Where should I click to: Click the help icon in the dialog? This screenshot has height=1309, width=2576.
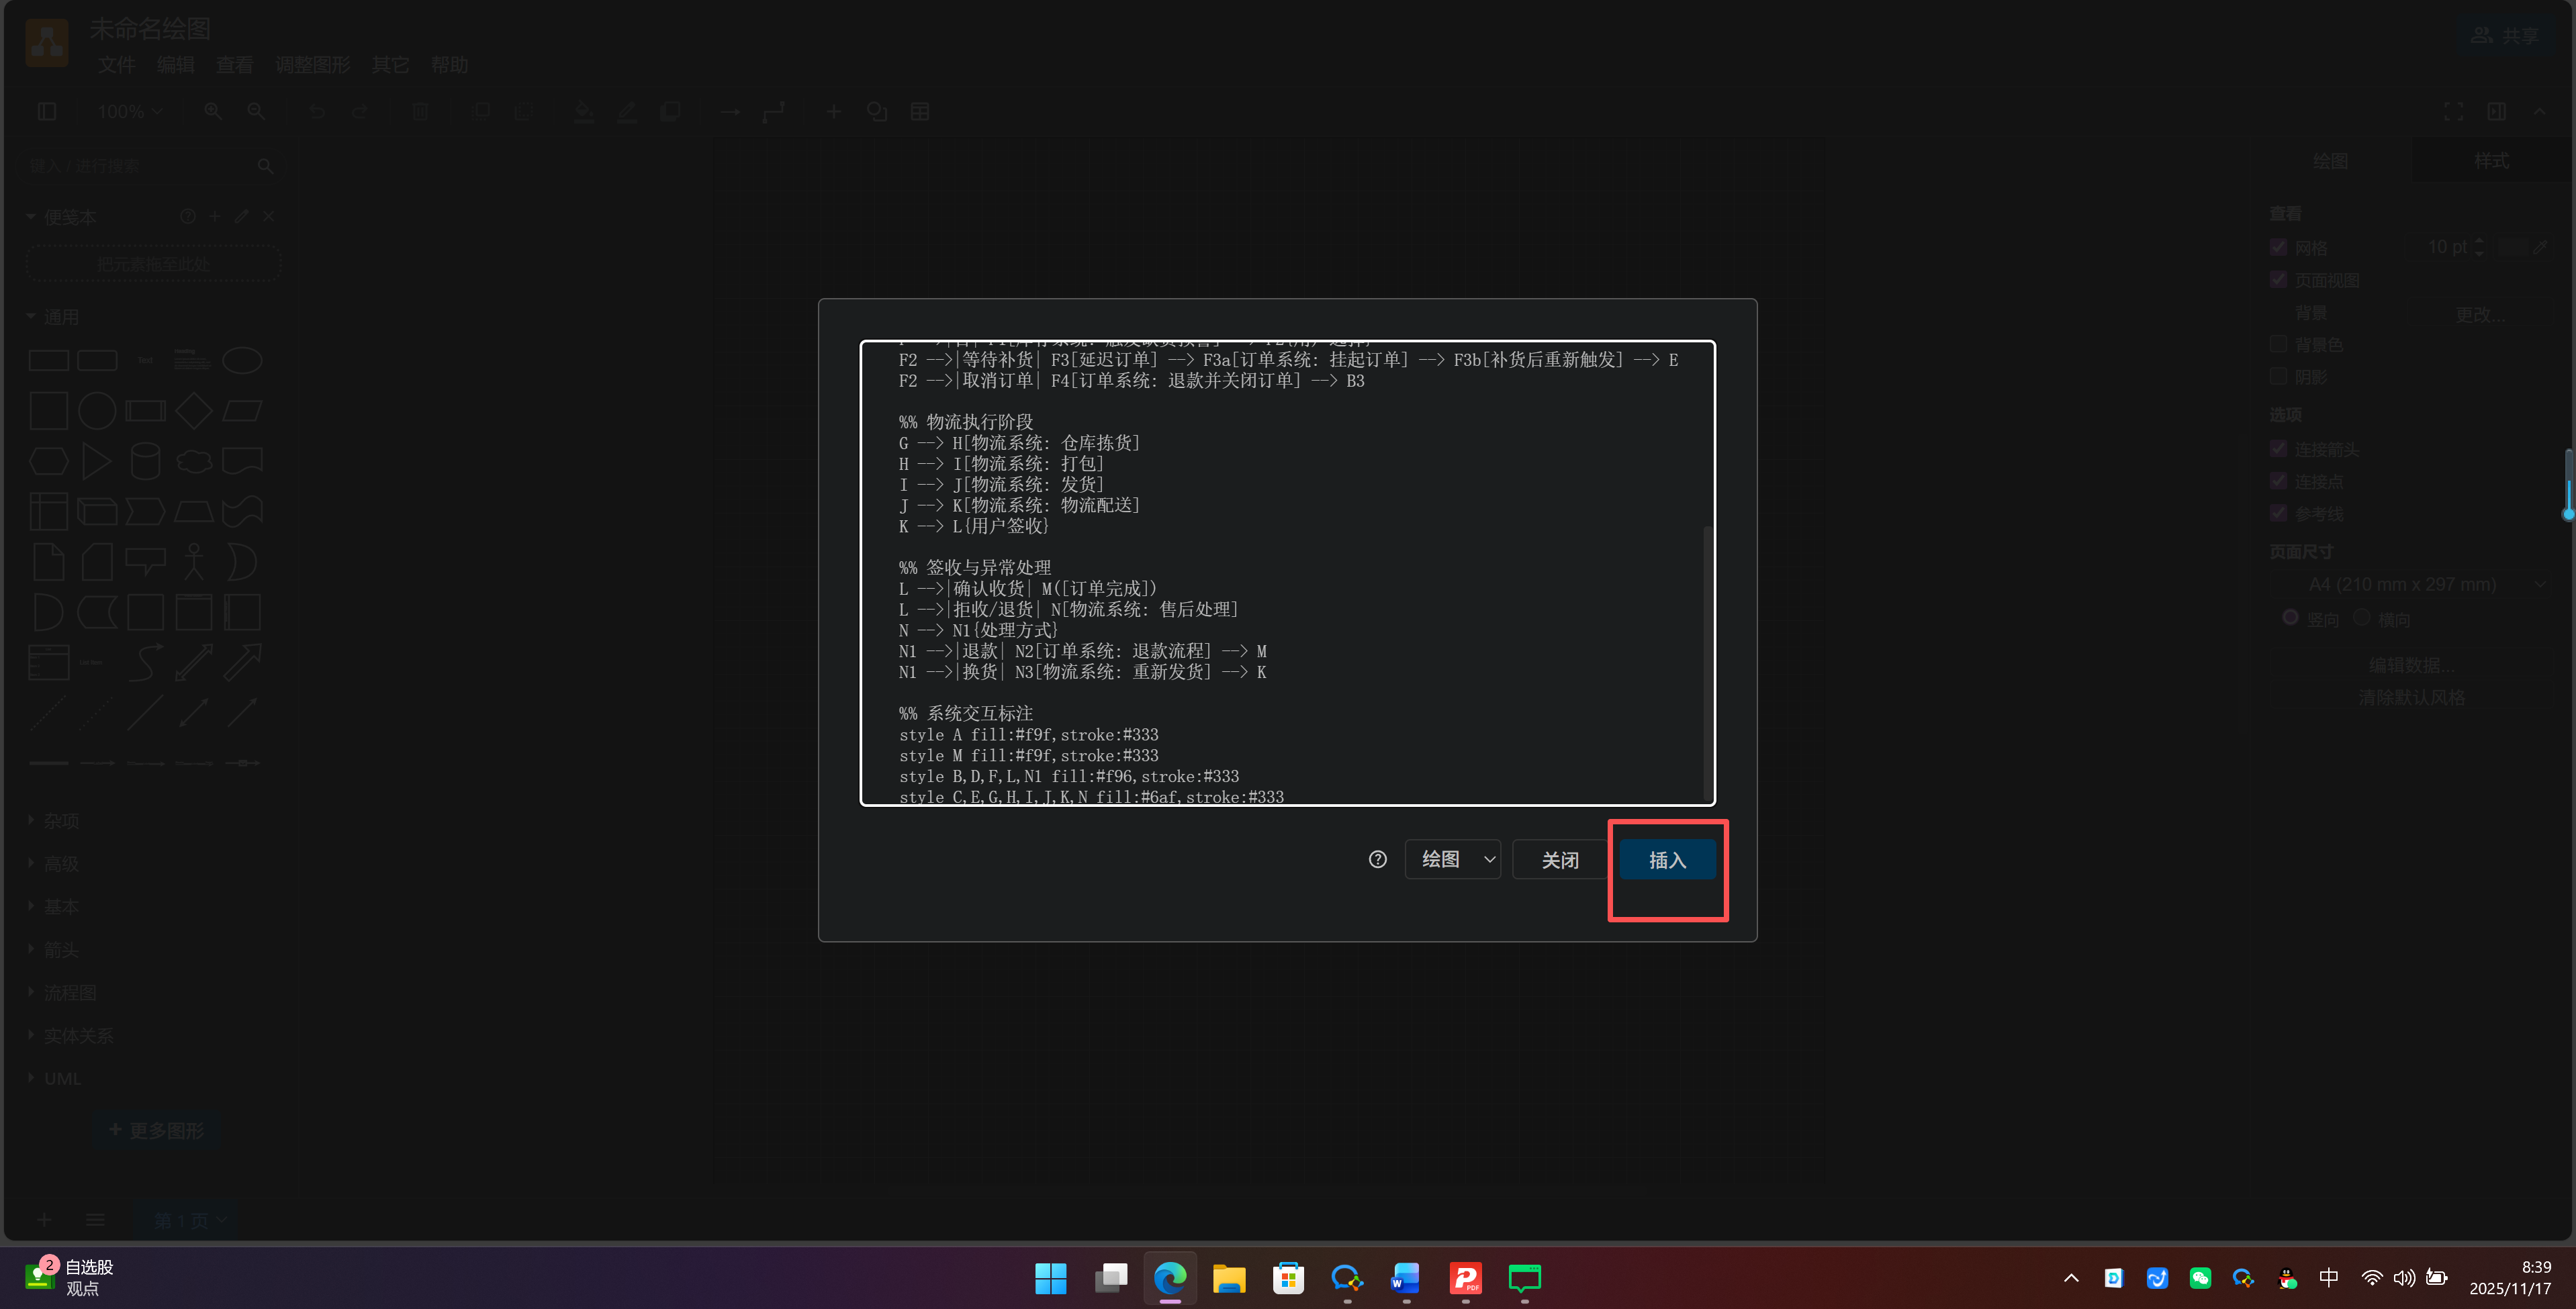[1377, 859]
